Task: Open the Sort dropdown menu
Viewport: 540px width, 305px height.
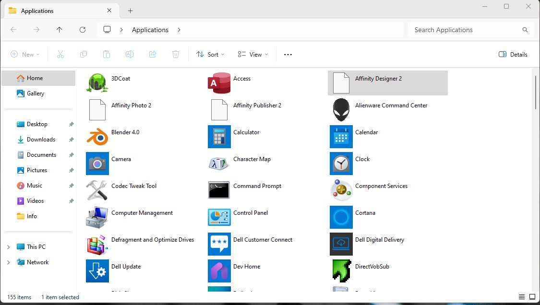Action: [x=210, y=54]
